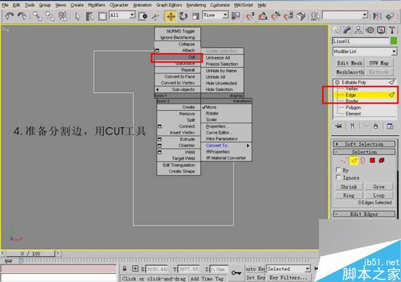Open the Hierarchy command panel tab
Image resolution: width=401 pixels, height=282 pixels.
[358, 30]
